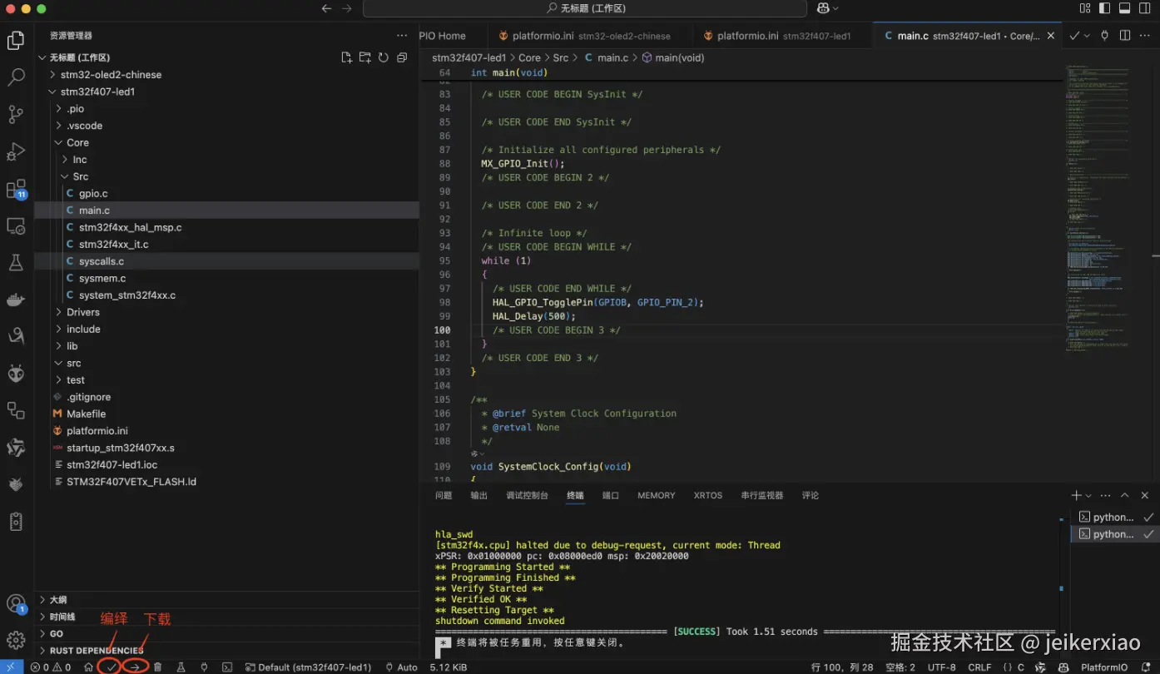The image size is (1160, 674).
Task: Toggle the bottom panel layout button
Action: coord(1124,8)
